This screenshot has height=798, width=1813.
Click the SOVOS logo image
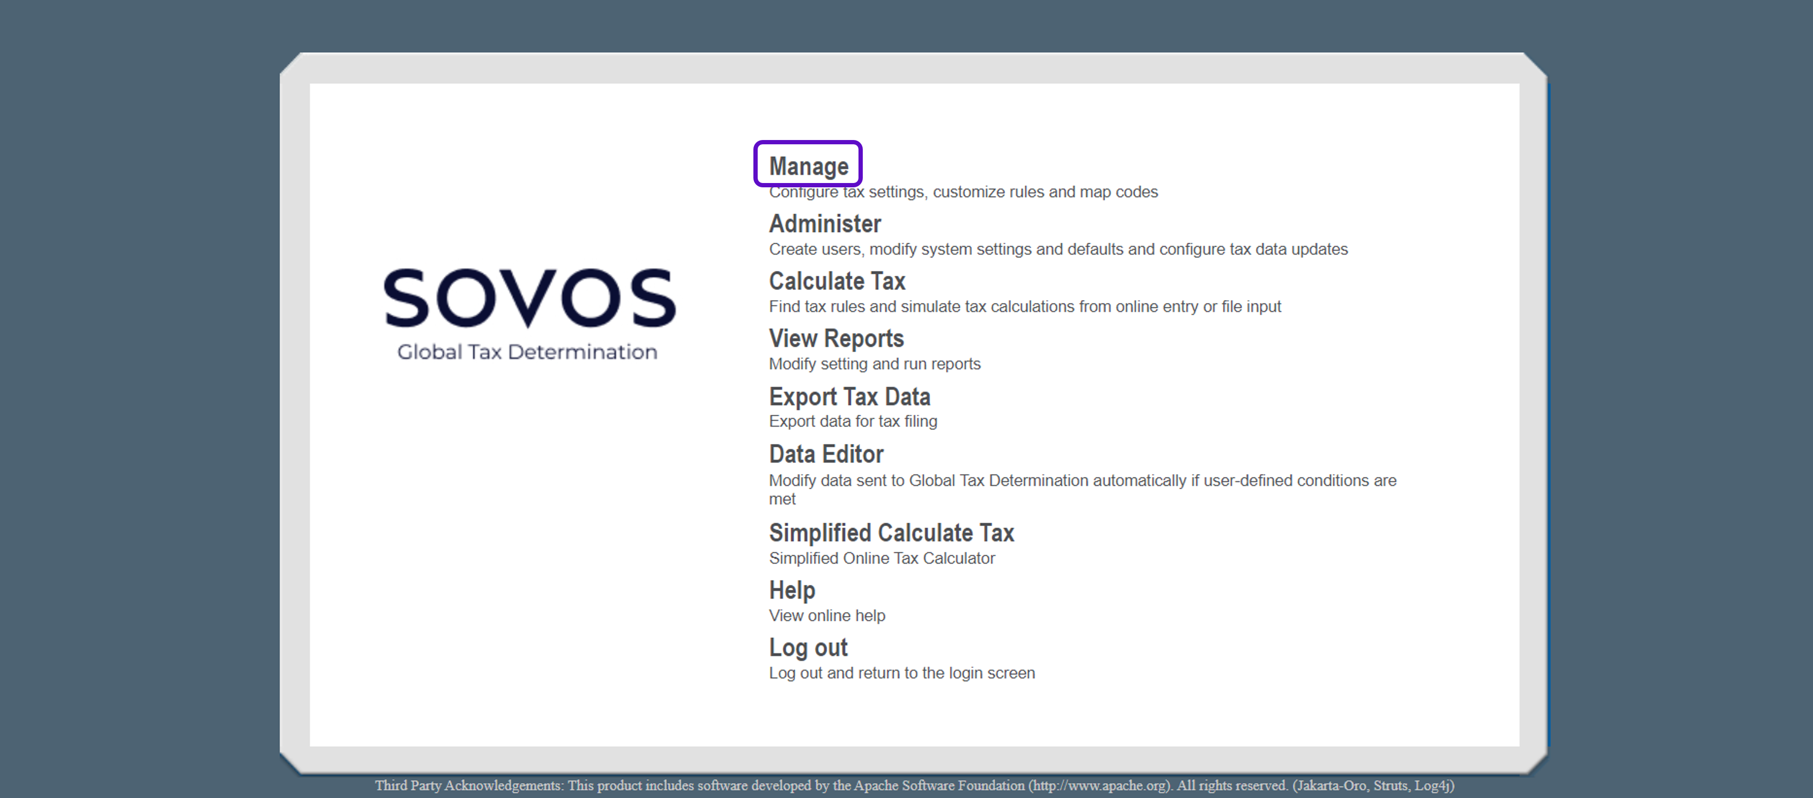[529, 312]
